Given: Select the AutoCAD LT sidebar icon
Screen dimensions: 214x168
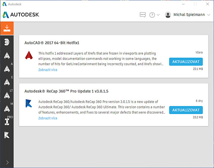Looking at the screenshot, I should pos(7,95).
